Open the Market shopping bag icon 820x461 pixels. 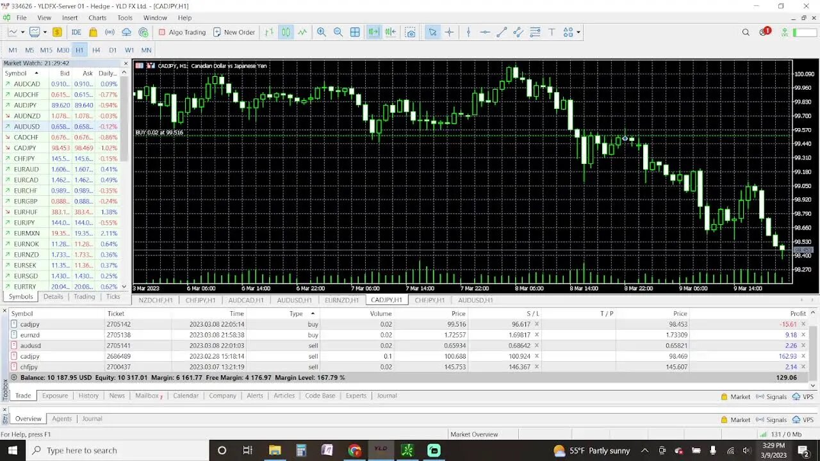coord(94,32)
